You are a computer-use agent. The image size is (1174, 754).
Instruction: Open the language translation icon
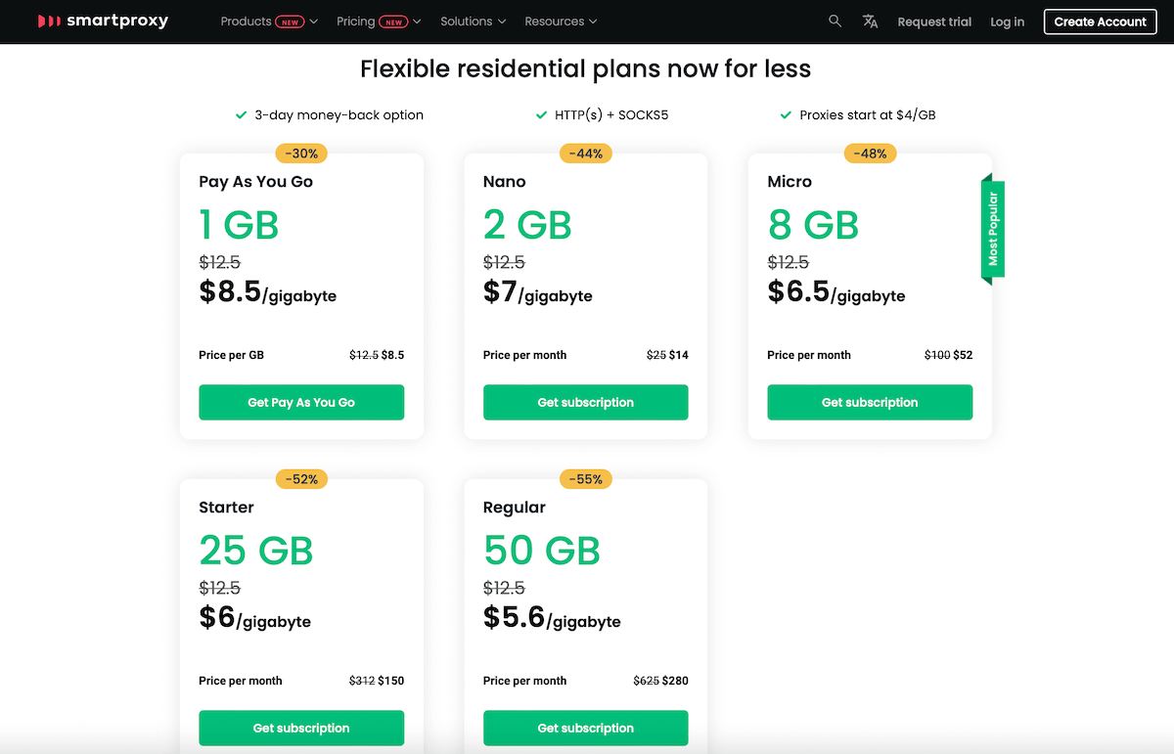tap(870, 22)
